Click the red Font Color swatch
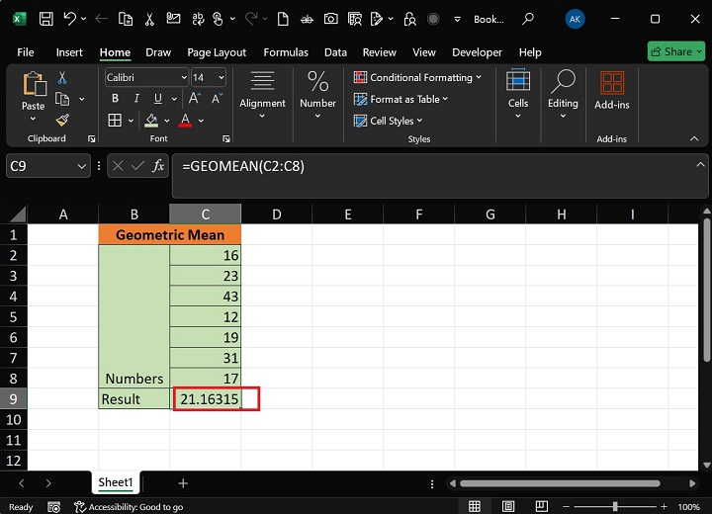The image size is (712, 514). coord(184,121)
